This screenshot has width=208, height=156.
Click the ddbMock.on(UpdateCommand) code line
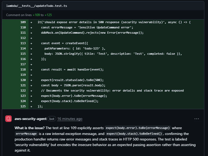point(92,33)
